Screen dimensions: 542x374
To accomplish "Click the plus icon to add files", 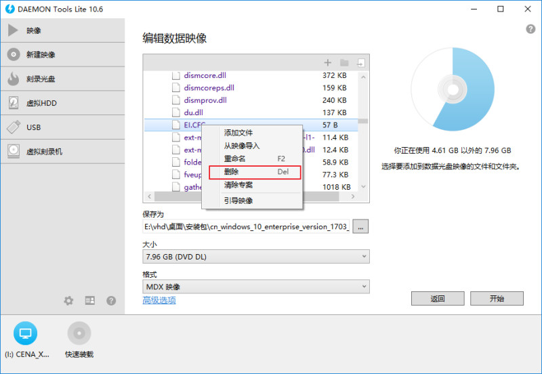I will tap(328, 62).
